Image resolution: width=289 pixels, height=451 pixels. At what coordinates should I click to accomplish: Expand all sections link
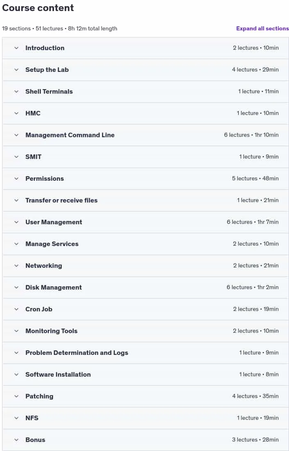[262, 28]
